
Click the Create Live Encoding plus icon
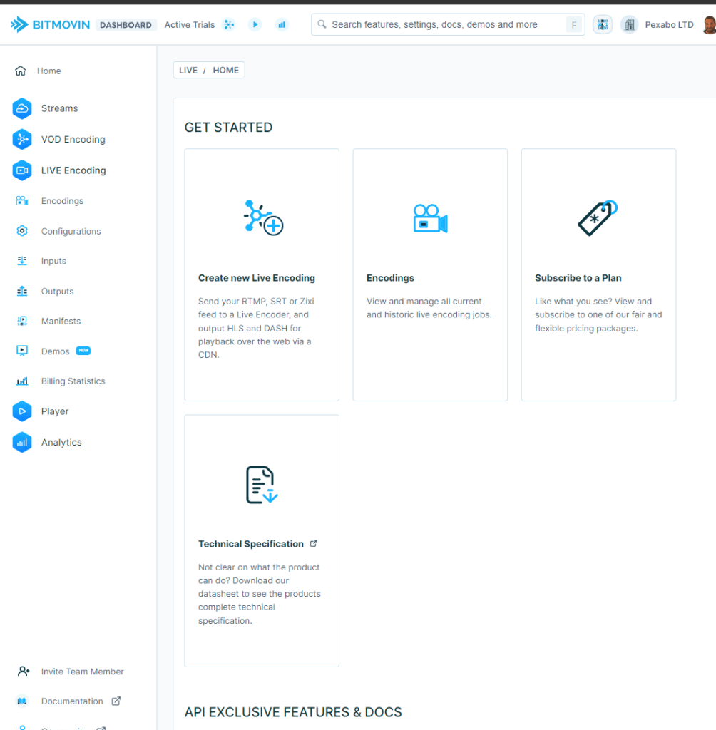[264, 218]
